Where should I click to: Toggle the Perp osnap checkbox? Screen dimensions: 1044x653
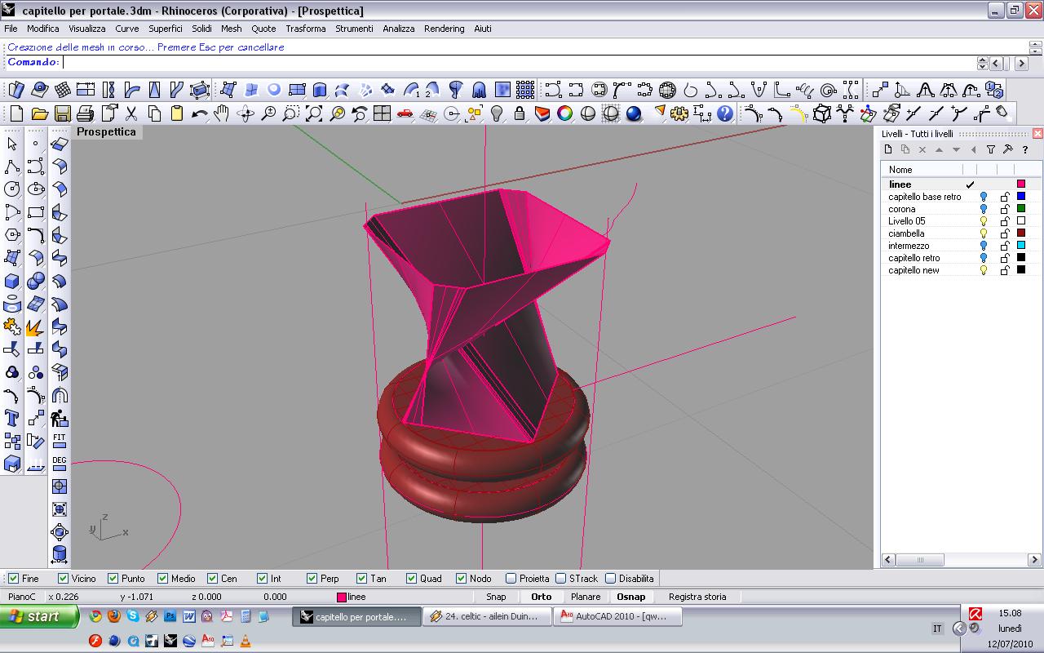(312, 578)
